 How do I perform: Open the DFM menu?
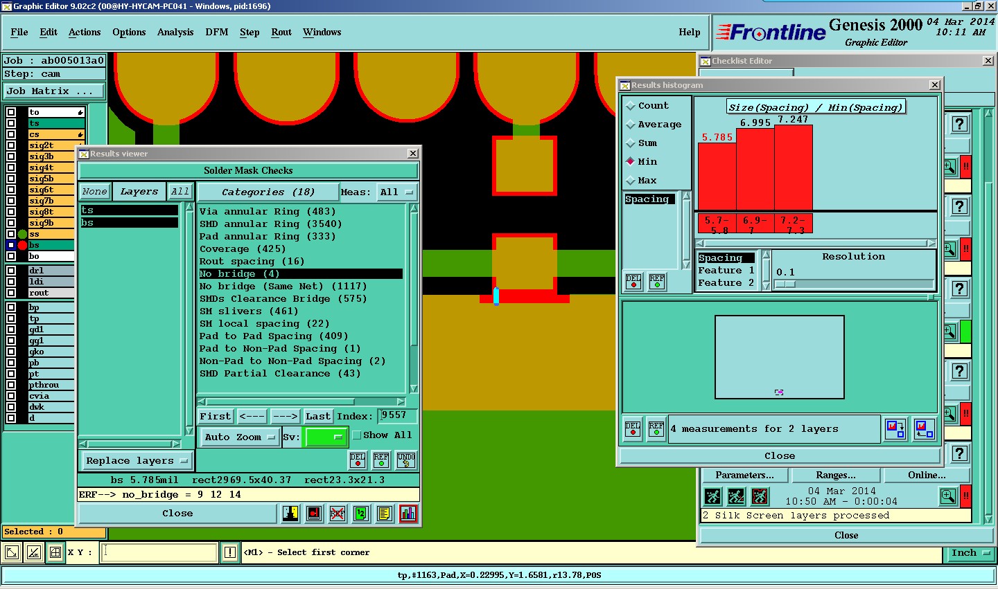pyautogui.click(x=217, y=33)
